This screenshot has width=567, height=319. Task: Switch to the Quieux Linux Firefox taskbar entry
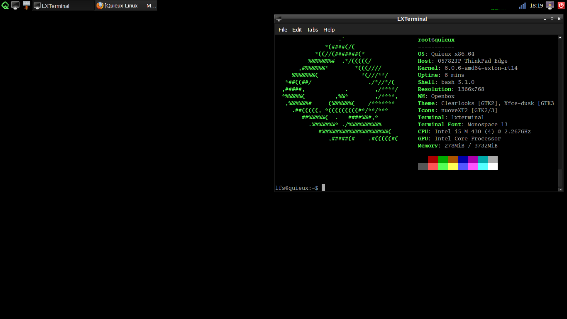(126, 5)
